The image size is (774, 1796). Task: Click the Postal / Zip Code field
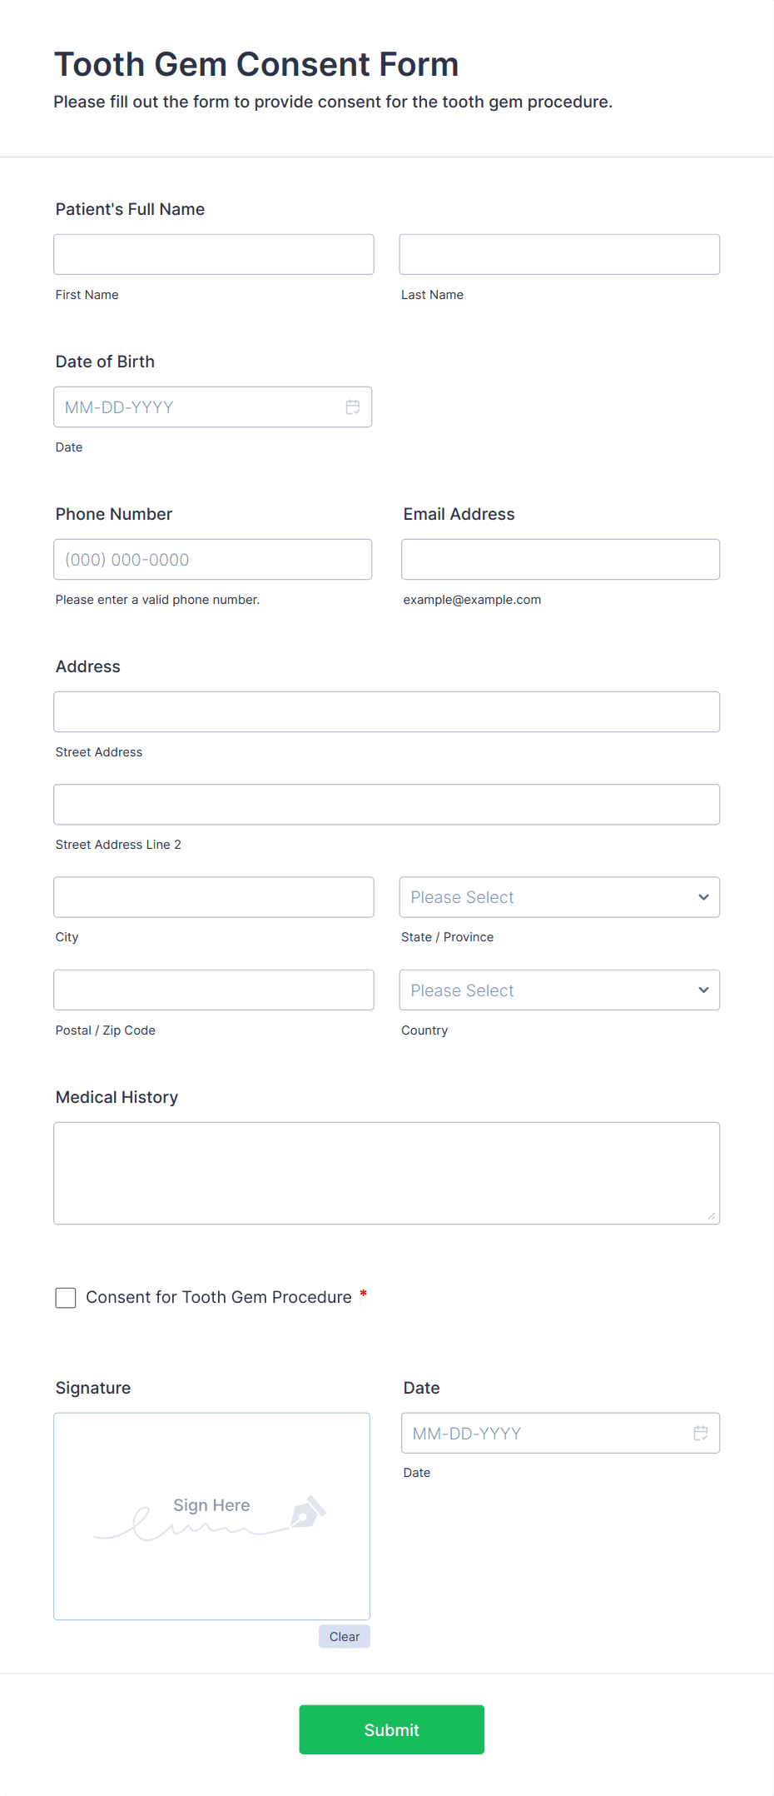[x=213, y=990]
